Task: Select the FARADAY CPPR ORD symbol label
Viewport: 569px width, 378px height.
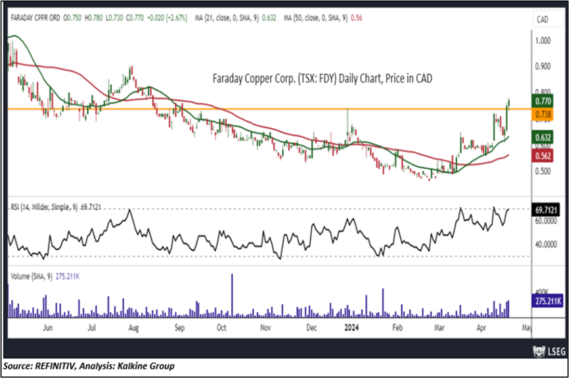Action: [x=35, y=18]
